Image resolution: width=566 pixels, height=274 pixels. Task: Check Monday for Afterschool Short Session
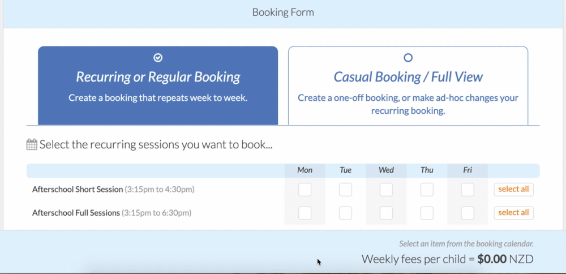coord(305,190)
